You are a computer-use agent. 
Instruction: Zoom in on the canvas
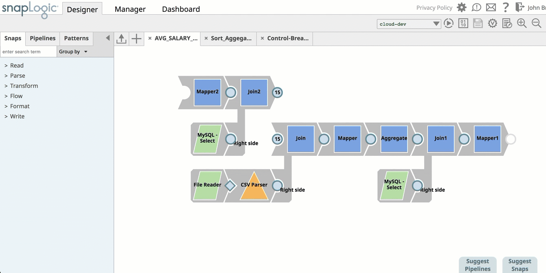522,24
